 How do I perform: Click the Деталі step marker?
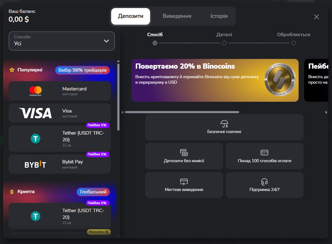coord(224,43)
